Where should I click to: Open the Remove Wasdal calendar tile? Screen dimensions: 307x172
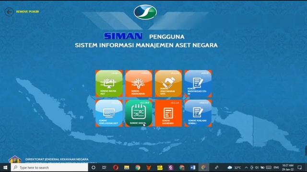tap(139, 113)
